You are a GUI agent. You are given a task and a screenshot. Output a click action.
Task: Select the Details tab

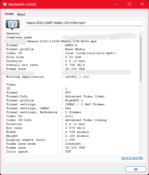(x=9, y=14)
